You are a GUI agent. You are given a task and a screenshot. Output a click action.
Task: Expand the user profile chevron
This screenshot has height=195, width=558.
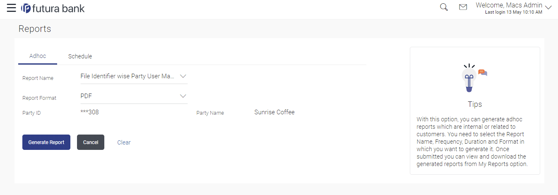tap(548, 7)
